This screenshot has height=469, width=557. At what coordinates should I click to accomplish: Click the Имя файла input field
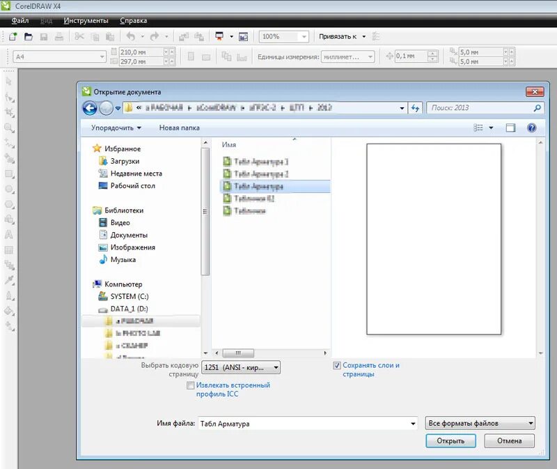[x=308, y=424]
